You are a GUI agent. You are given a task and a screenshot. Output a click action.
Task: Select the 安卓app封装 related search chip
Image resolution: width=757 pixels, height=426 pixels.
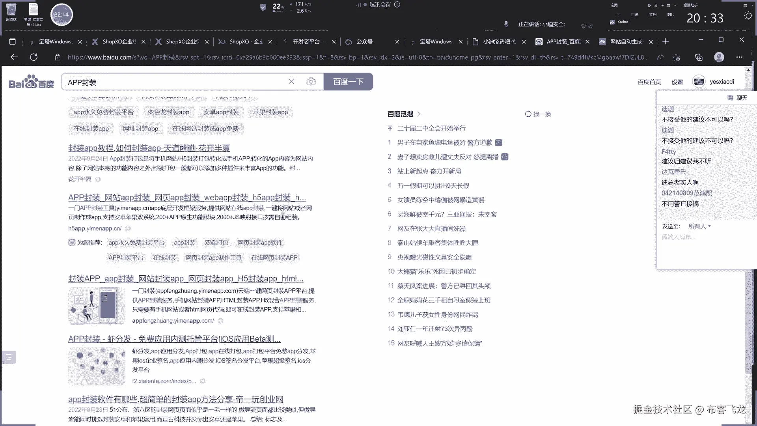[221, 112]
